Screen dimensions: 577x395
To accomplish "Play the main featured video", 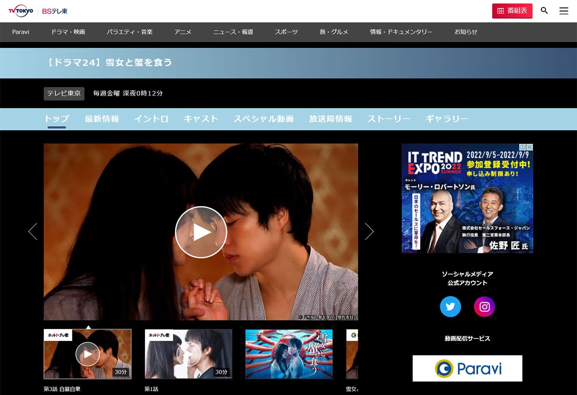I will (x=201, y=232).
